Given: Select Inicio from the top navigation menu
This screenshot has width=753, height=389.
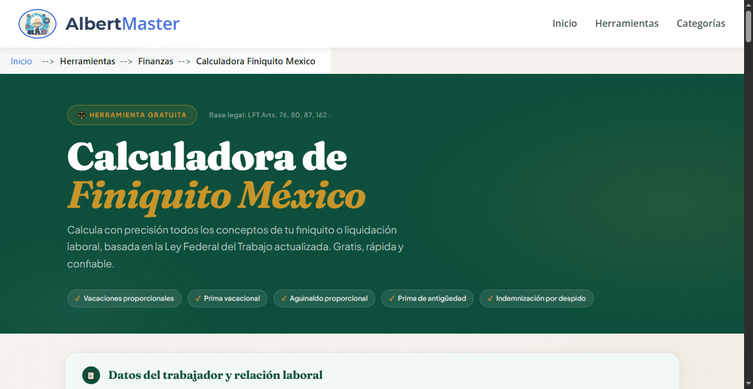Looking at the screenshot, I should [x=564, y=23].
